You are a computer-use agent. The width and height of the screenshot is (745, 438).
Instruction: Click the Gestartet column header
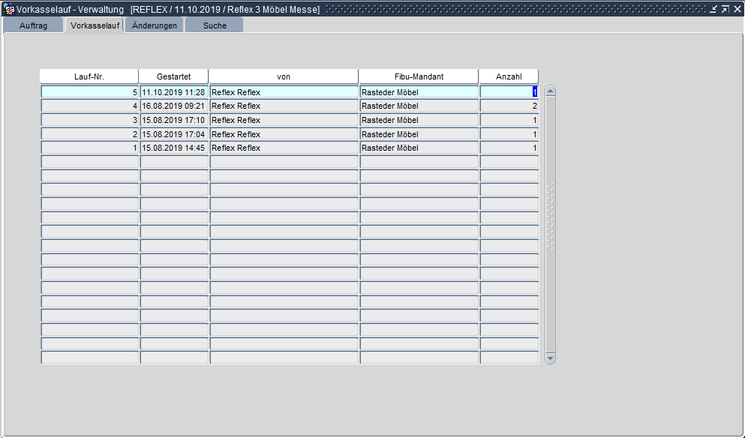click(173, 76)
